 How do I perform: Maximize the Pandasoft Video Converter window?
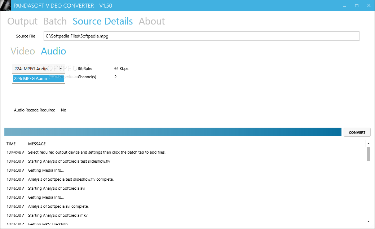tap(357, 5)
